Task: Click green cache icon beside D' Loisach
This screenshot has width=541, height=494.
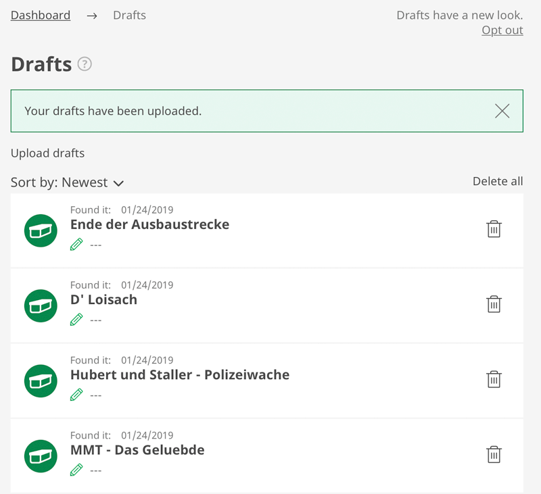Action: pyautogui.click(x=41, y=306)
